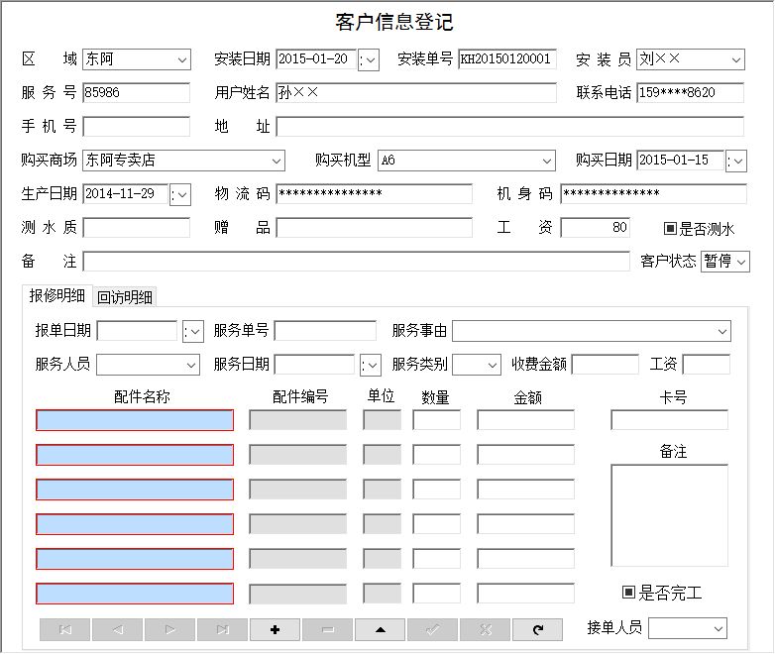
Task: Click the first 单位 row field
Action: 383,420
